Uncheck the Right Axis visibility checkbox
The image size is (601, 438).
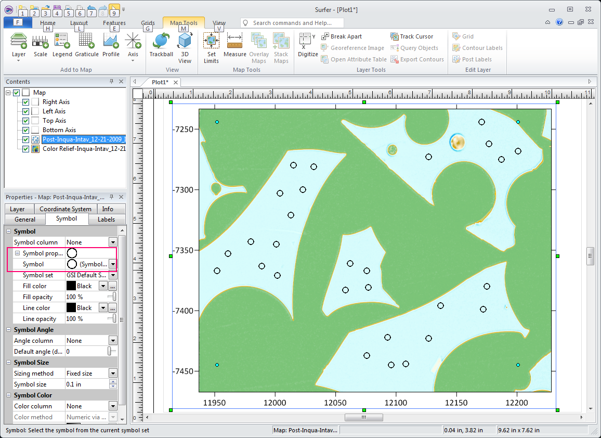pos(26,102)
